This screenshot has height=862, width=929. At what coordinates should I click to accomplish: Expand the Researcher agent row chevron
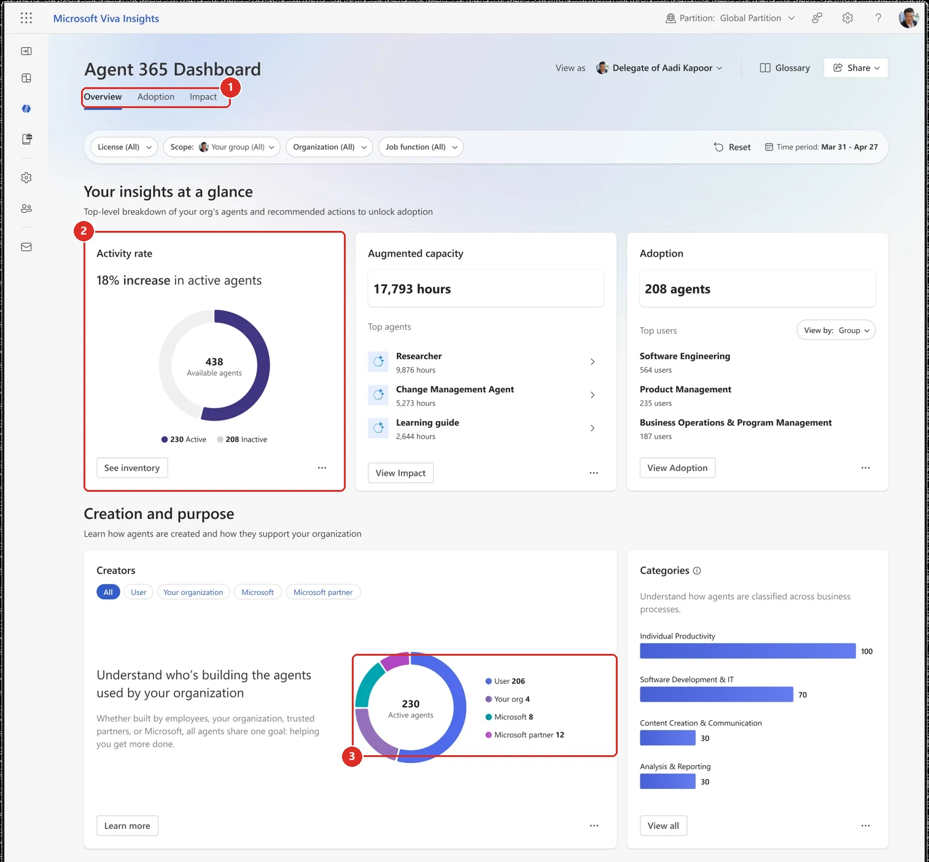click(x=593, y=362)
